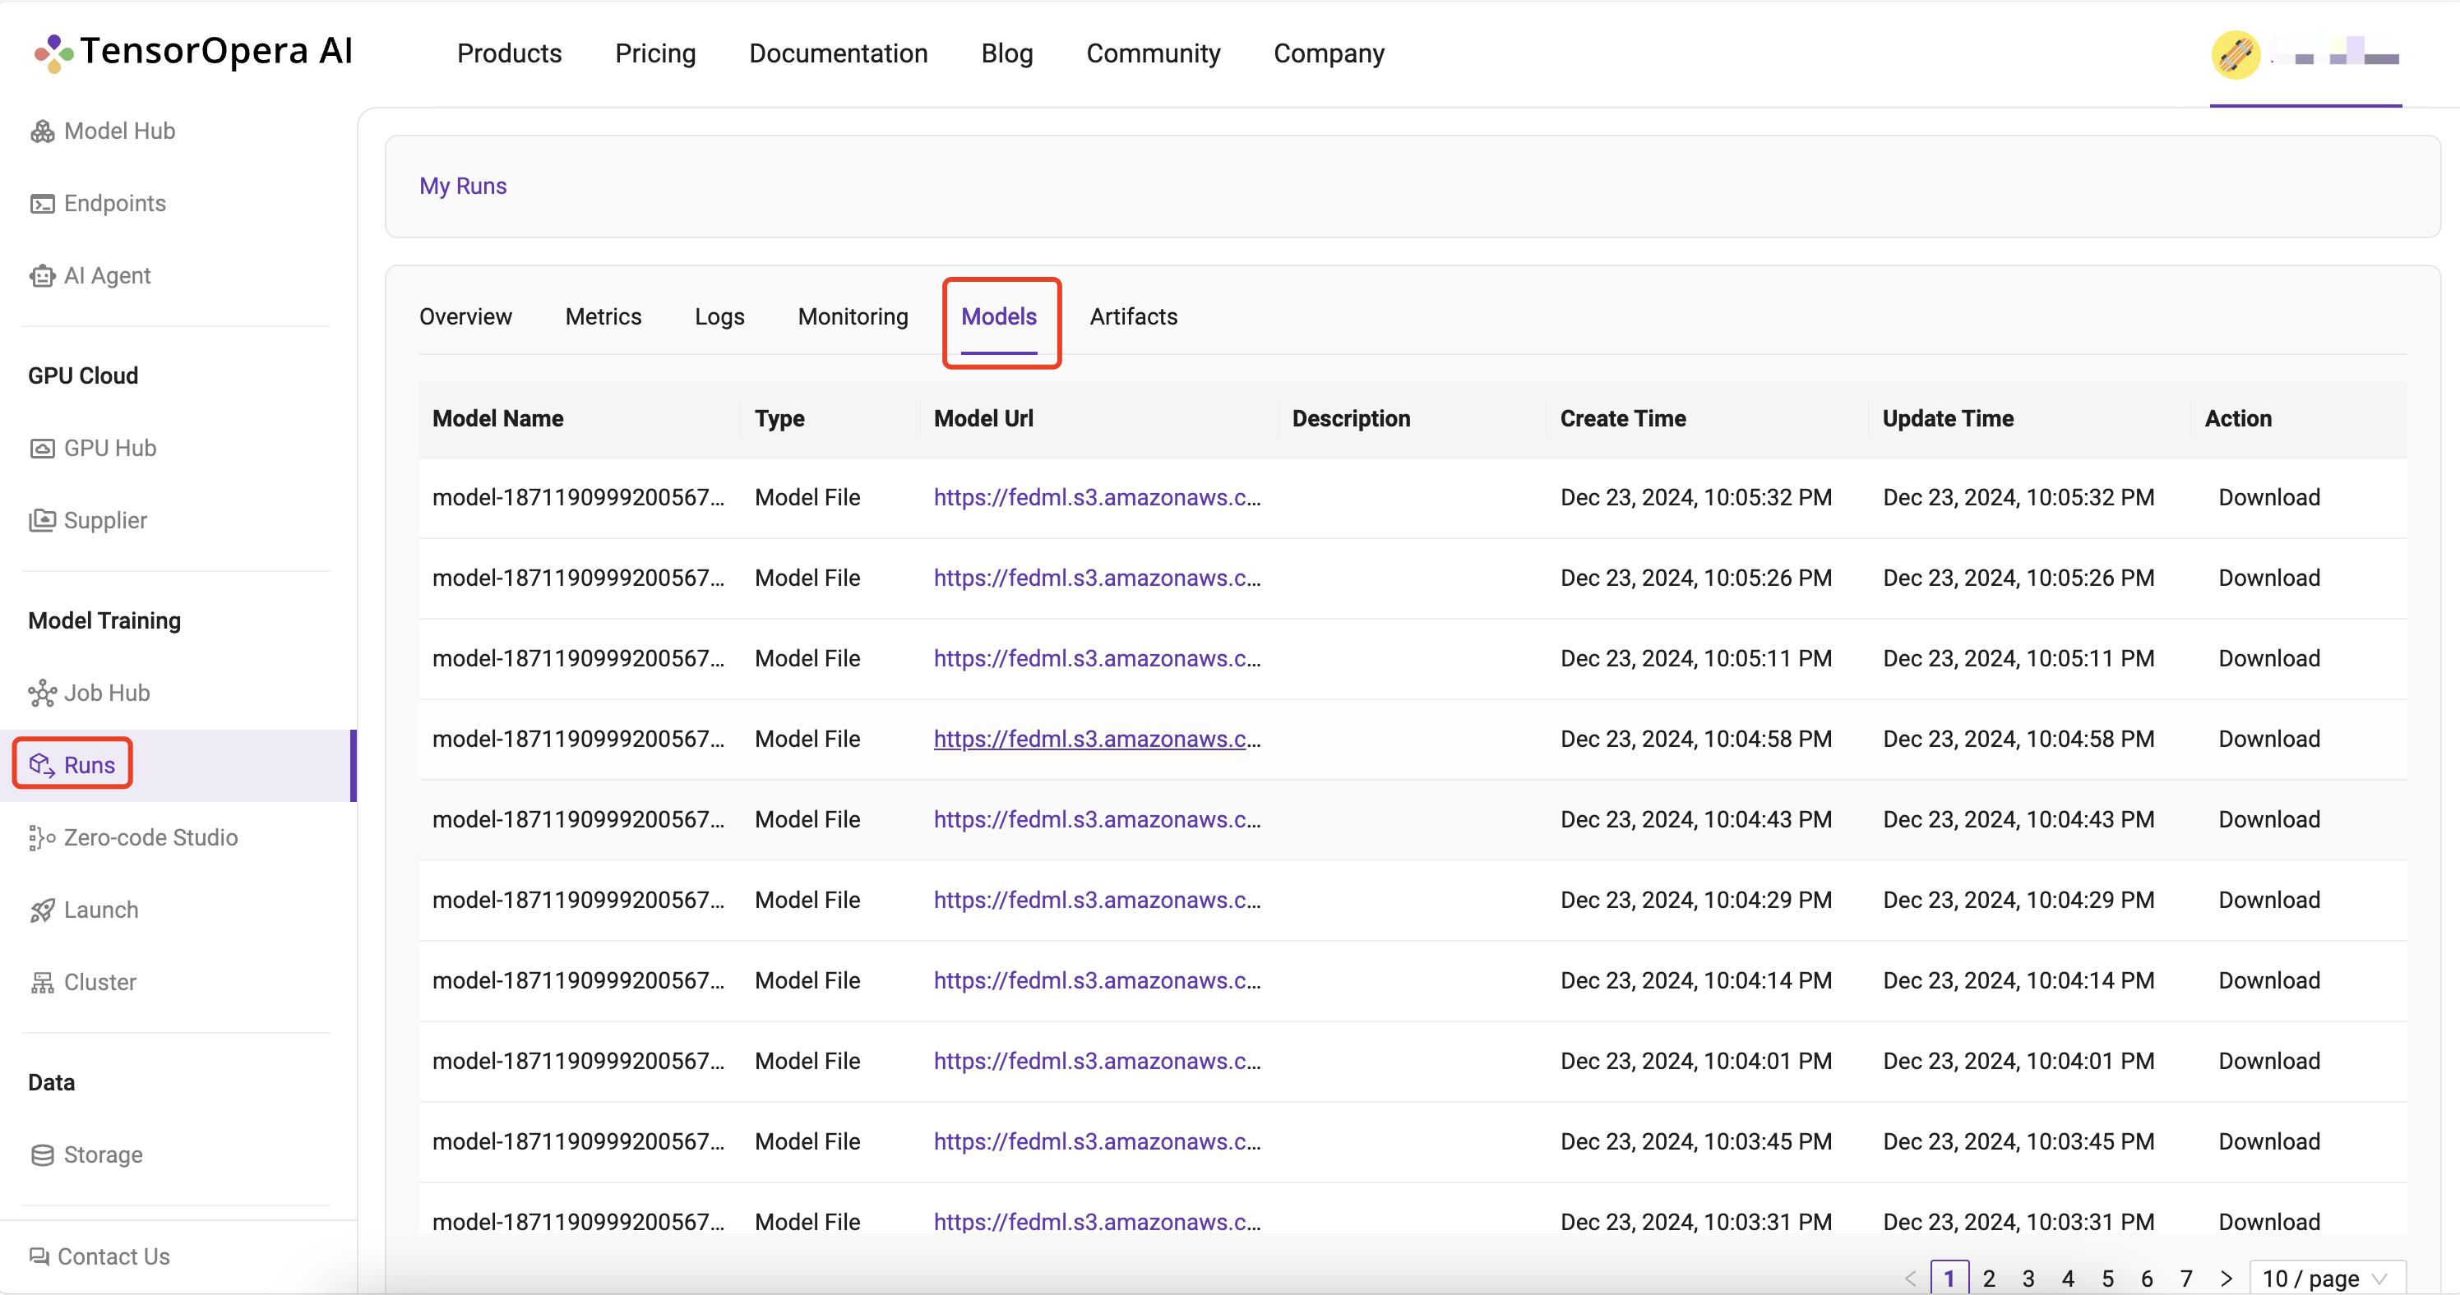Select the Models tab
Screen dimensions: 2460x1295
pos(998,317)
